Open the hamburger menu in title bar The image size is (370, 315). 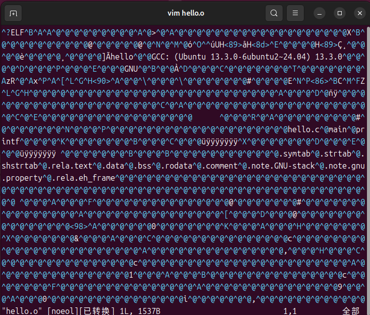295,13
